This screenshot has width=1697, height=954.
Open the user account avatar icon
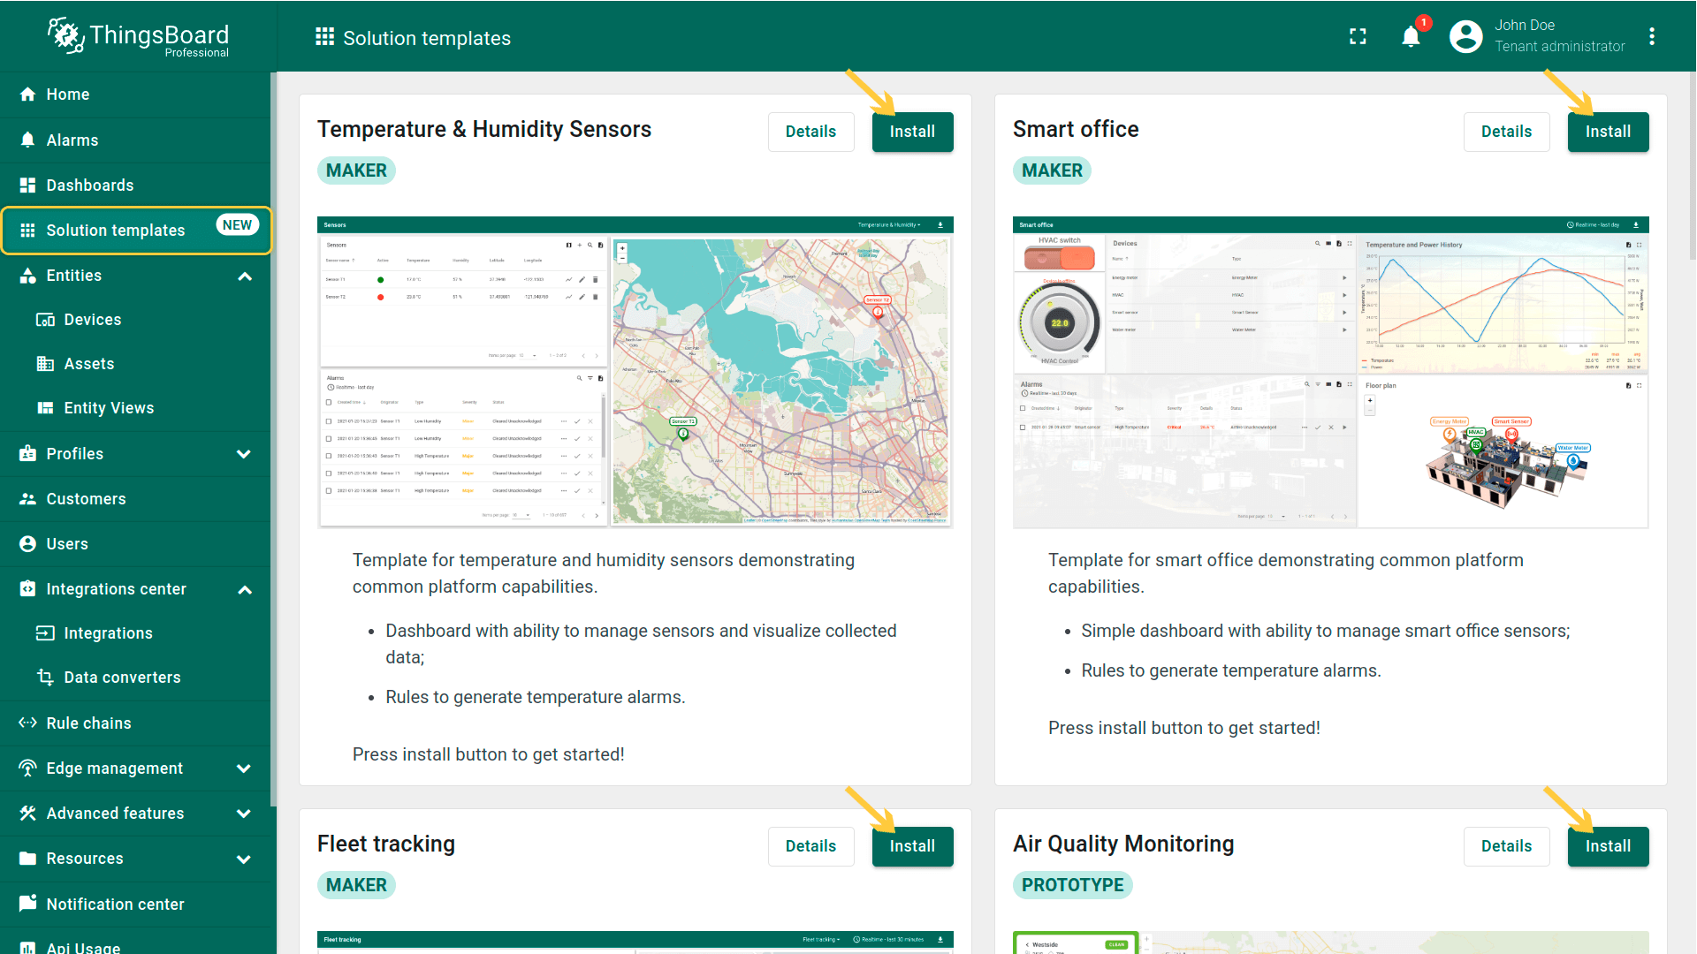click(x=1465, y=37)
